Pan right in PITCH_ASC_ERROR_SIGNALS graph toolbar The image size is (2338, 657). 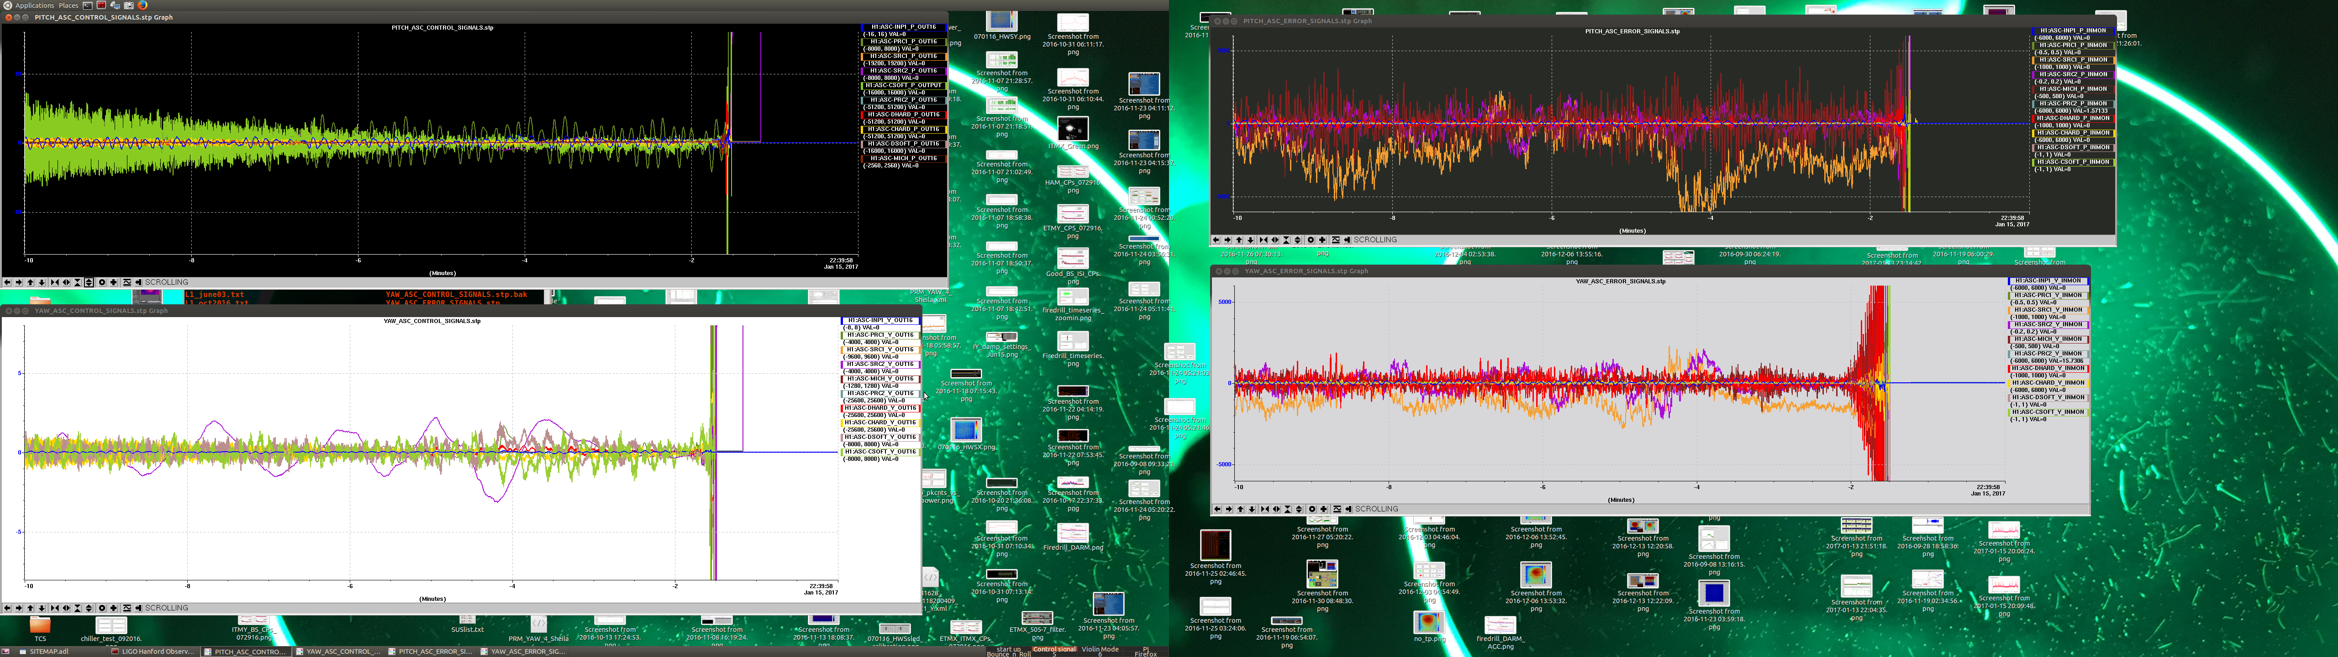click(1228, 240)
